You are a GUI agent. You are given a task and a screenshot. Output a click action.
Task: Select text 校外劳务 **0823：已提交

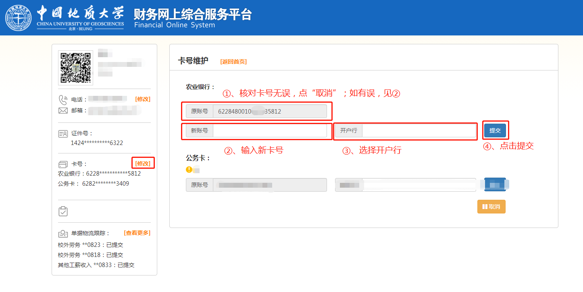tap(91, 245)
